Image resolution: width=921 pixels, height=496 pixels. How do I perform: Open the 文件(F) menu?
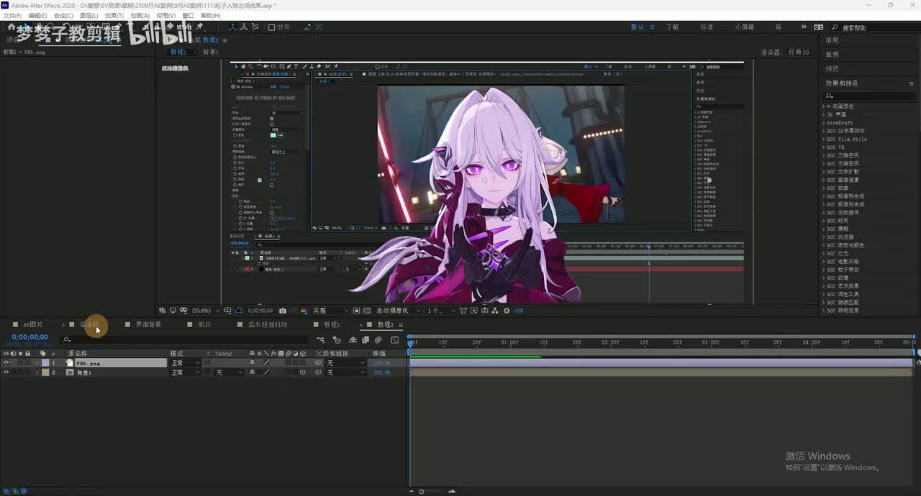[12, 15]
